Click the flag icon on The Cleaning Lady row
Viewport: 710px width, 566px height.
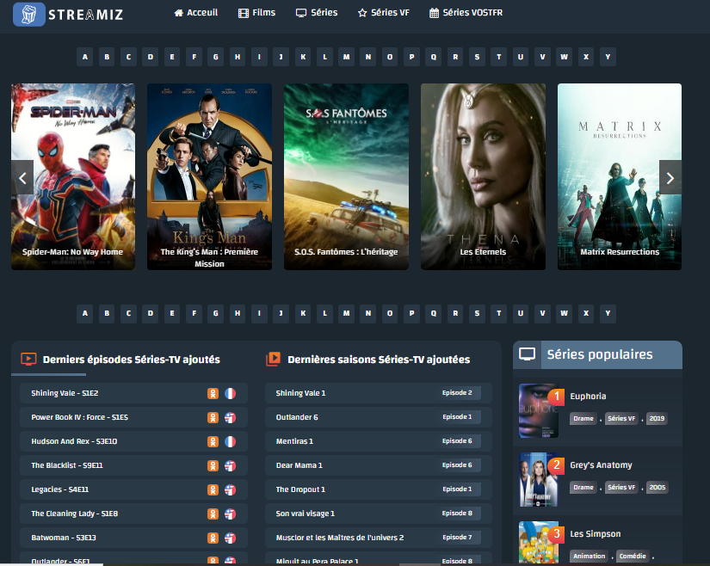(x=230, y=514)
